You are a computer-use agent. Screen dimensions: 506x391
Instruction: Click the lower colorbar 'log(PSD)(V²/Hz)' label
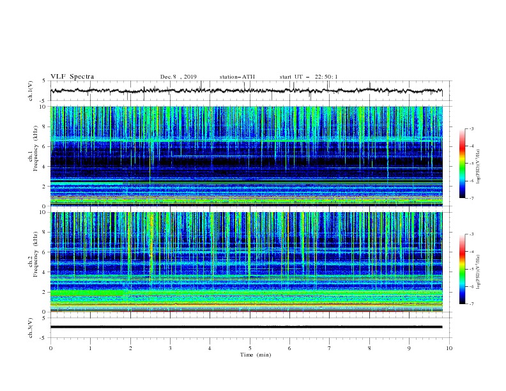tap(479, 272)
